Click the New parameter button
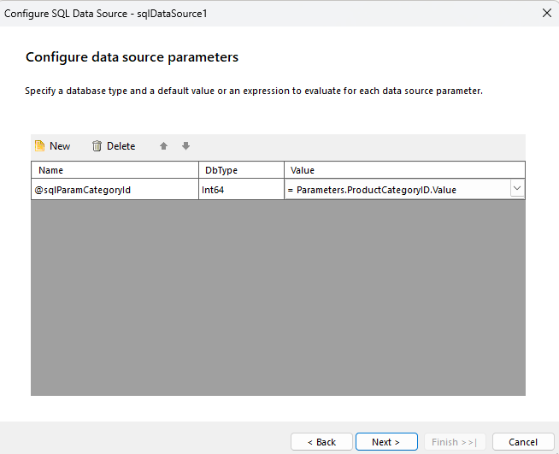Viewport: 559px width, 454px height. pyautogui.click(x=53, y=146)
